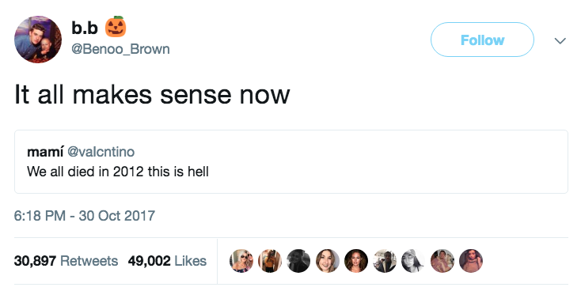The image size is (581, 291).
Task: Click the eighth liker avatar
Action: tap(442, 261)
